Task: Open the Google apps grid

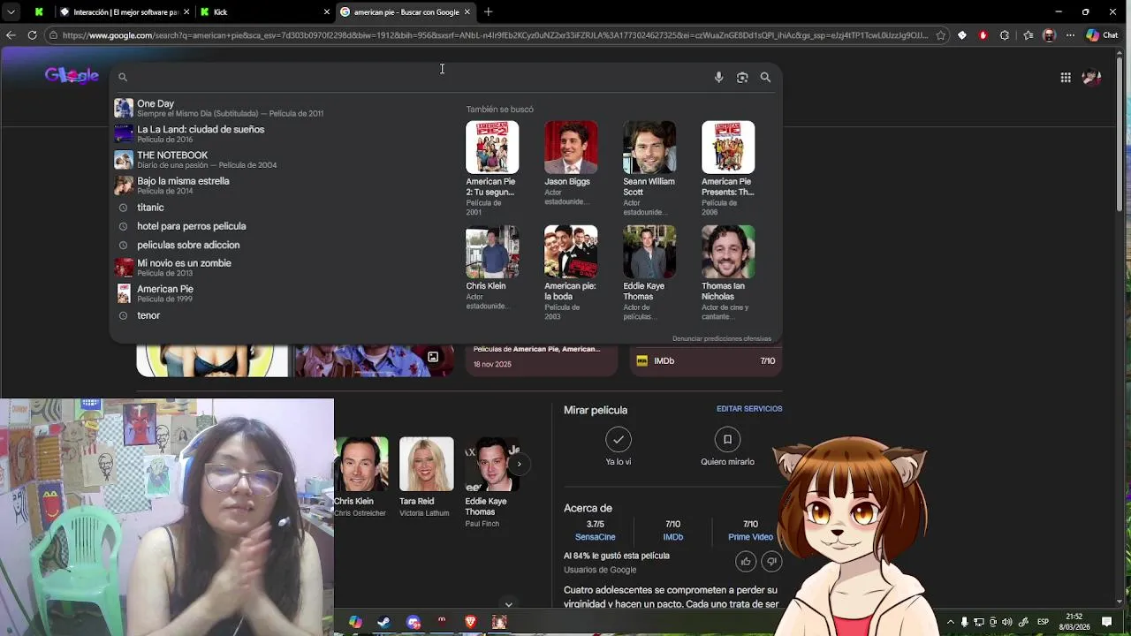Action: tap(1066, 78)
